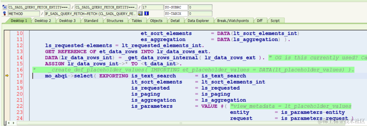Image resolution: width=367 pixels, height=126 pixels.
Task: Click line number 10 in the gutter
Action: point(20,33)
